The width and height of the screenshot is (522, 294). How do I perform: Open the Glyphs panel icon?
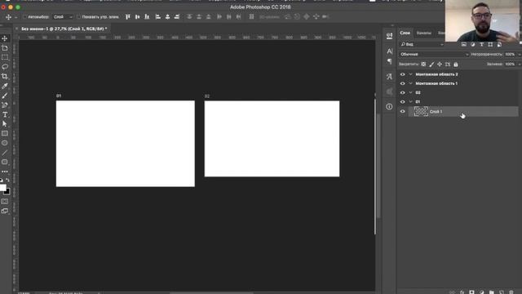click(x=390, y=76)
